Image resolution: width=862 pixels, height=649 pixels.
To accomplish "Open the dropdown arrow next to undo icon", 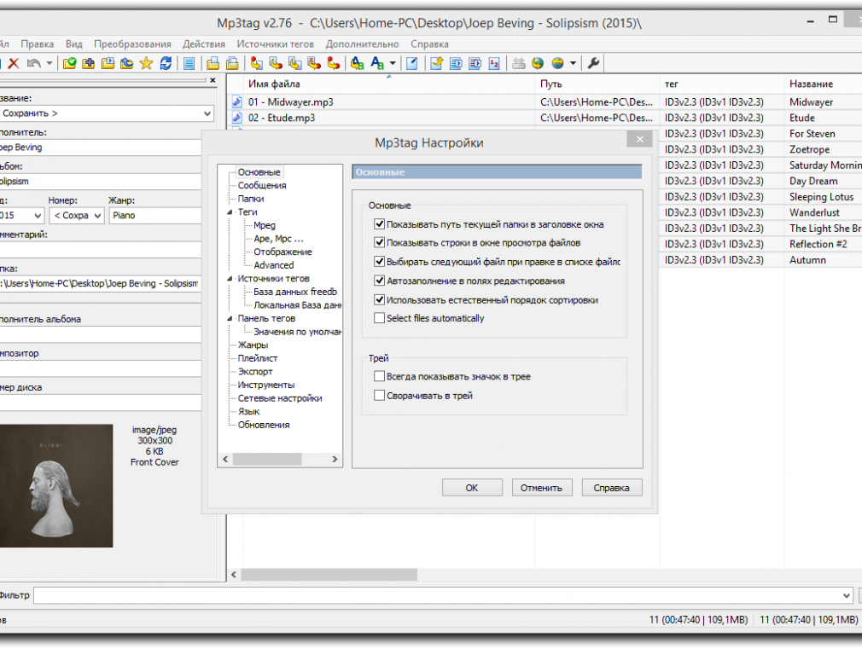I will click(x=49, y=63).
